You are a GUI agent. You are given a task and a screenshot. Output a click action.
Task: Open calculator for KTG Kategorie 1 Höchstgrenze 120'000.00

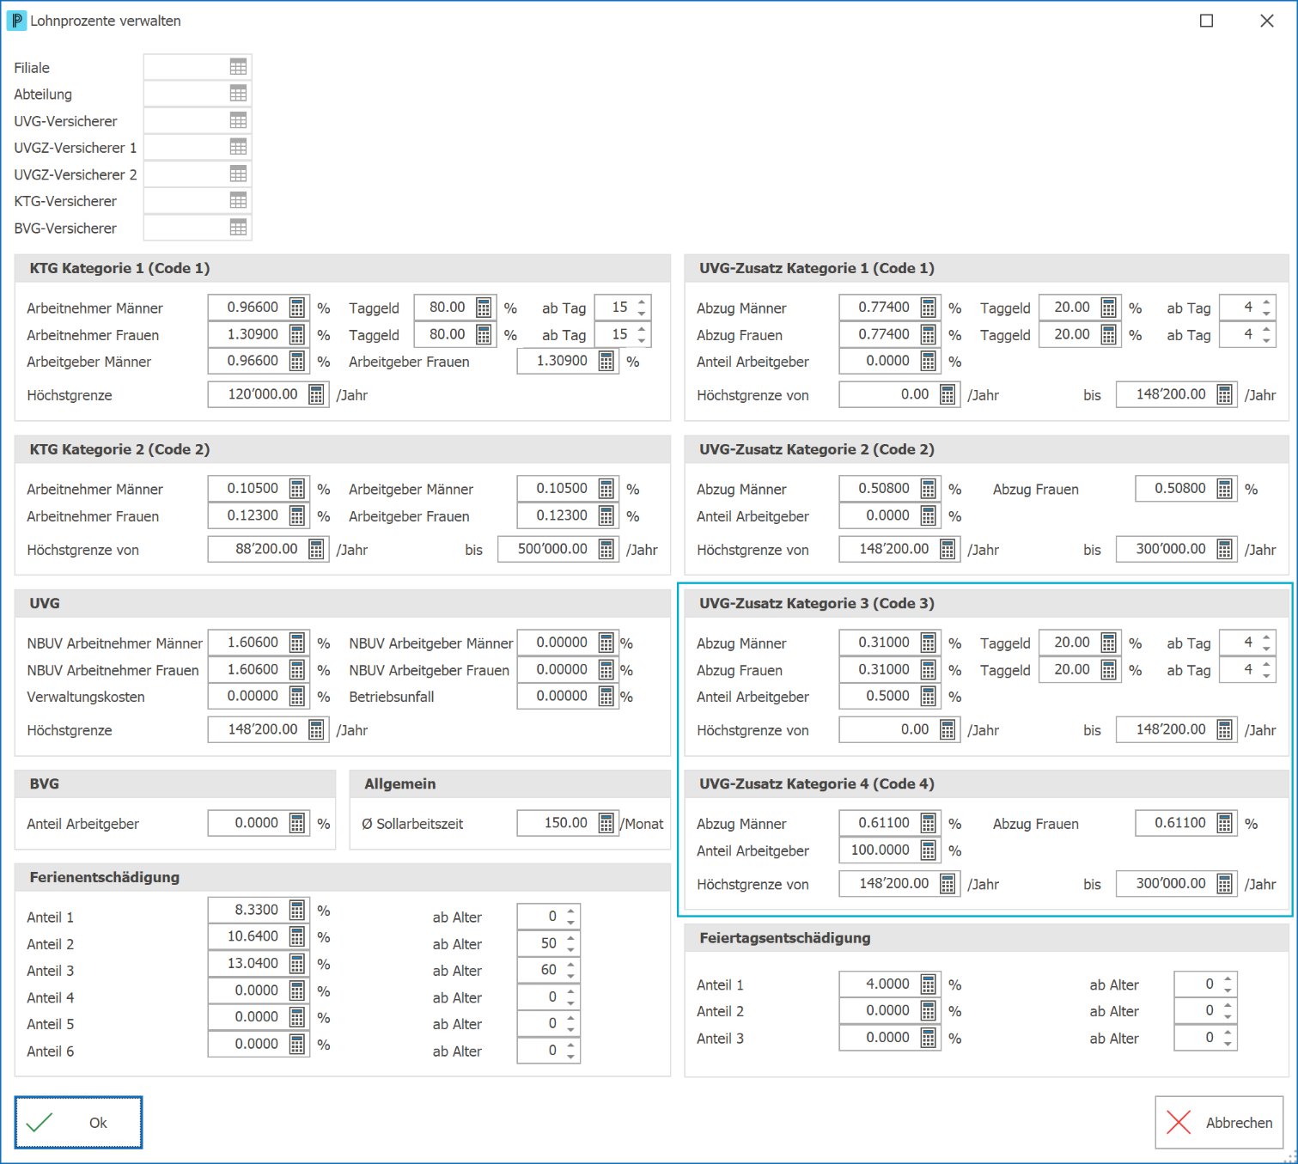(x=316, y=394)
